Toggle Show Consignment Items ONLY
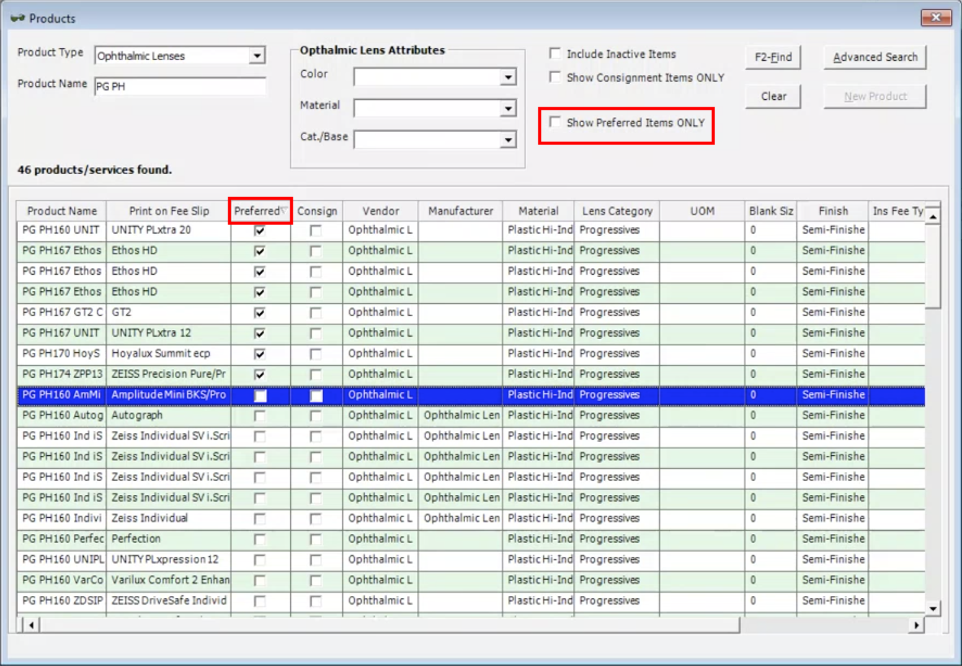The image size is (962, 666). tap(555, 78)
